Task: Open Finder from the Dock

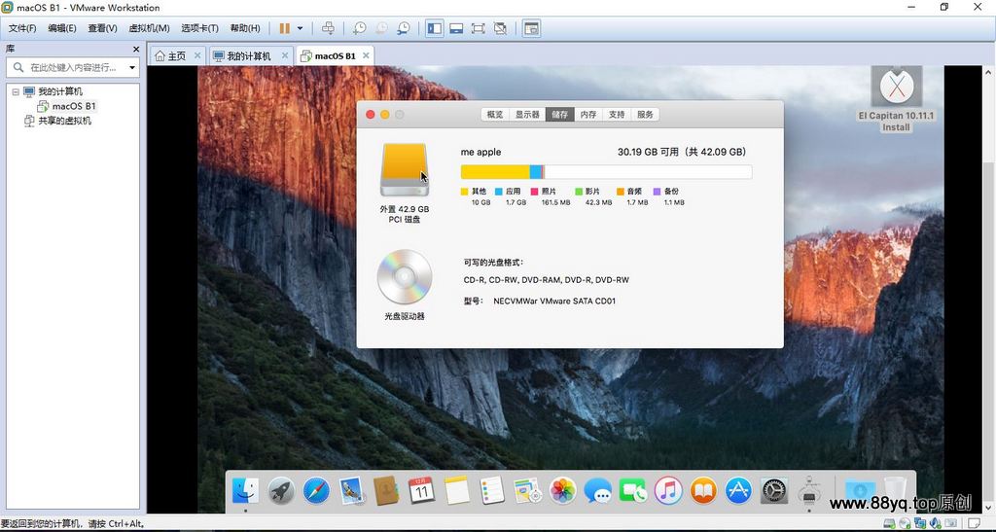Action: [245, 491]
